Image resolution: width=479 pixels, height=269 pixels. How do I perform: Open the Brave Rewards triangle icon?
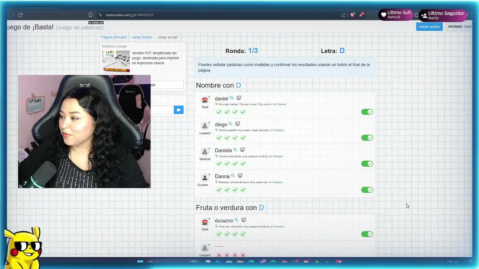(361, 15)
